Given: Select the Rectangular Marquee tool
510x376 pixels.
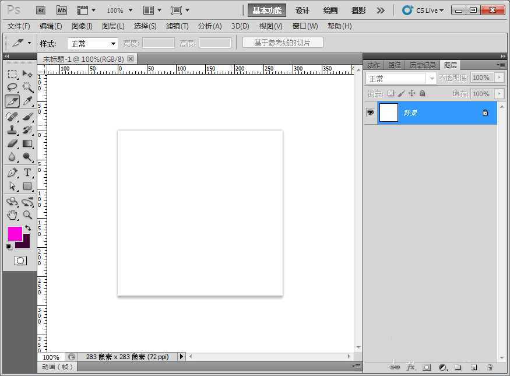Looking at the screenshot, I should pyautogui.click(x=12, y=74).
